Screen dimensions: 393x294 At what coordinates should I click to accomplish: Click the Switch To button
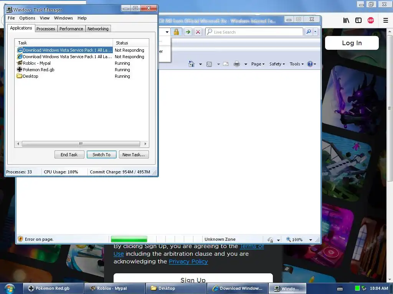point(101,155)
